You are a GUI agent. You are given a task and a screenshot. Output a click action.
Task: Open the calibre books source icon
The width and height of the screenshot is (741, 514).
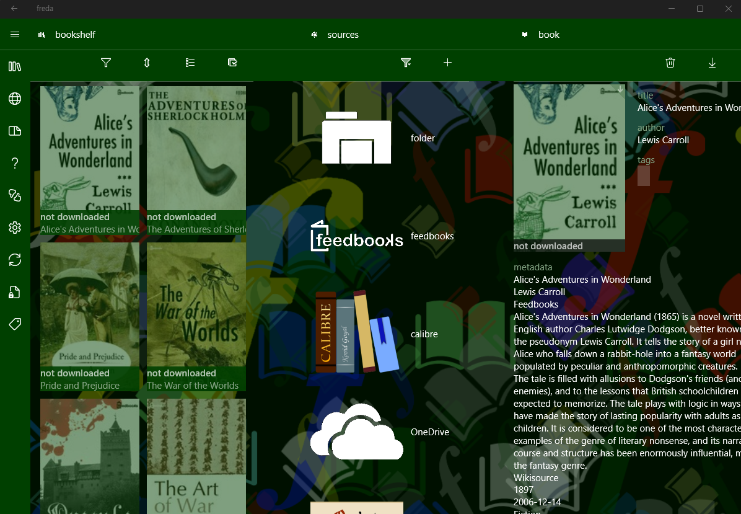(x=357, y=332)
